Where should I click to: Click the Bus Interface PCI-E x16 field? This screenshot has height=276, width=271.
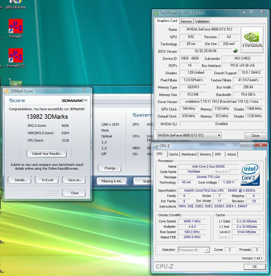tap(242, 65)
